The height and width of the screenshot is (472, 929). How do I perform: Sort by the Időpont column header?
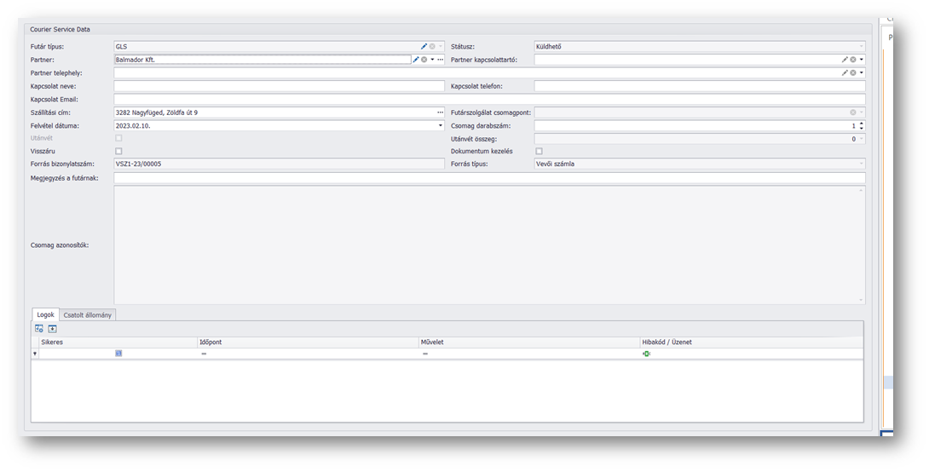point(307,342)
